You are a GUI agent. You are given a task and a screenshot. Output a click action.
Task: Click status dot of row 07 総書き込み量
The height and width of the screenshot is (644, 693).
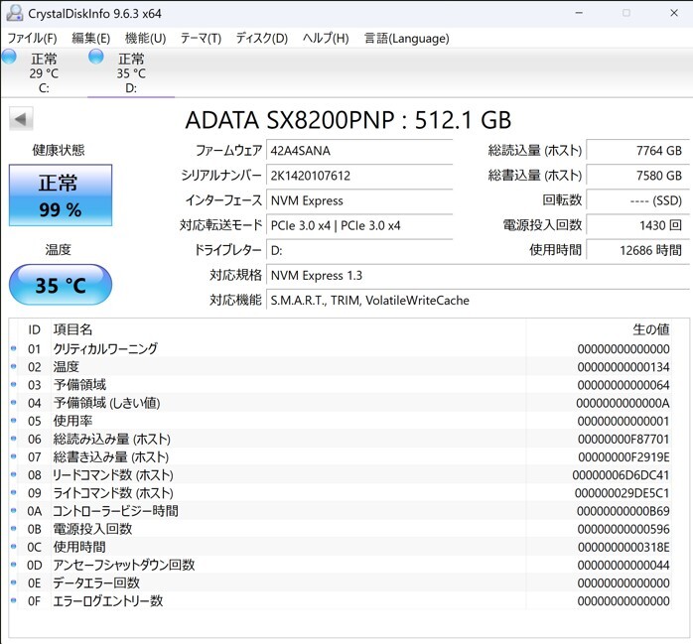[13, 456]
